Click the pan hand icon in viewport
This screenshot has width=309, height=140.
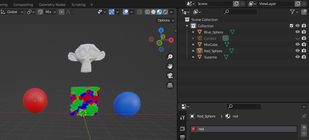[x=170, y=66]
